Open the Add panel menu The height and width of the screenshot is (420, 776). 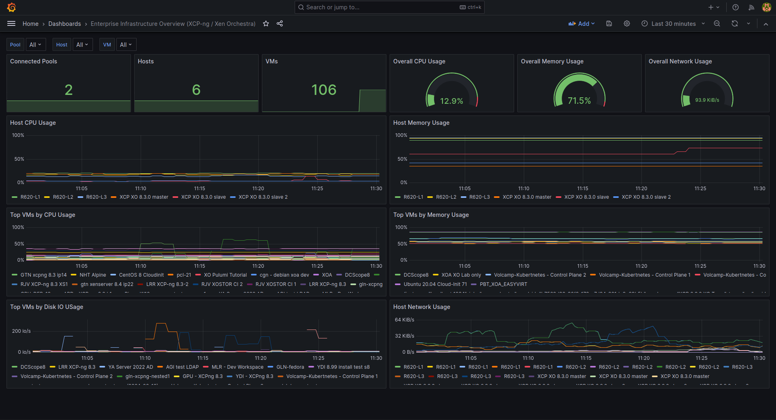[x=582, y=24]
